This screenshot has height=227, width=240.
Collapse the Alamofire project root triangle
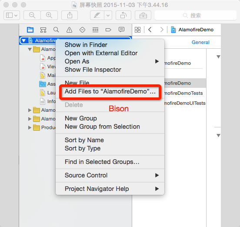[x=24, y=40]
